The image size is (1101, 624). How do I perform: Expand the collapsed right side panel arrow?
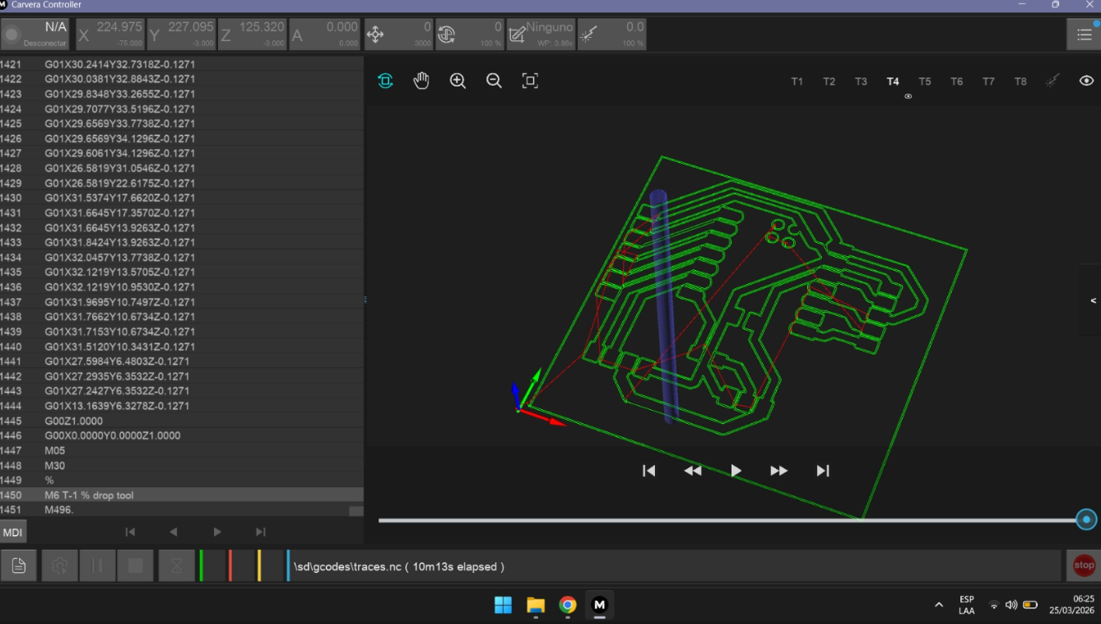[x=1093, y=300]
